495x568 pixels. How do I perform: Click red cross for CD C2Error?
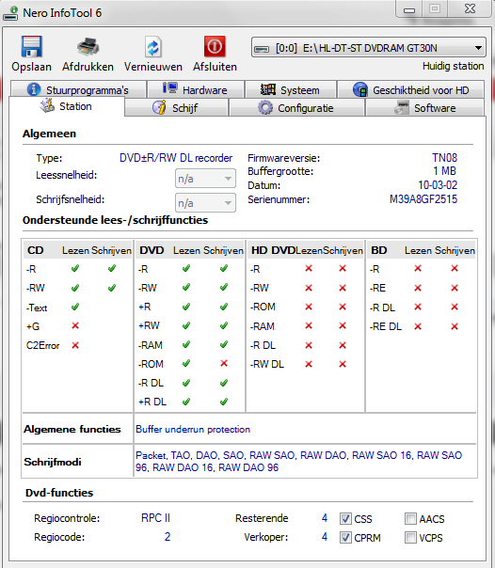[75, 345]
